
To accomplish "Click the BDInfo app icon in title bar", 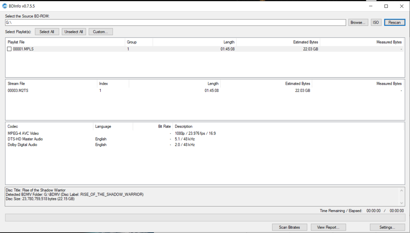I will click(x=5, y=6).
